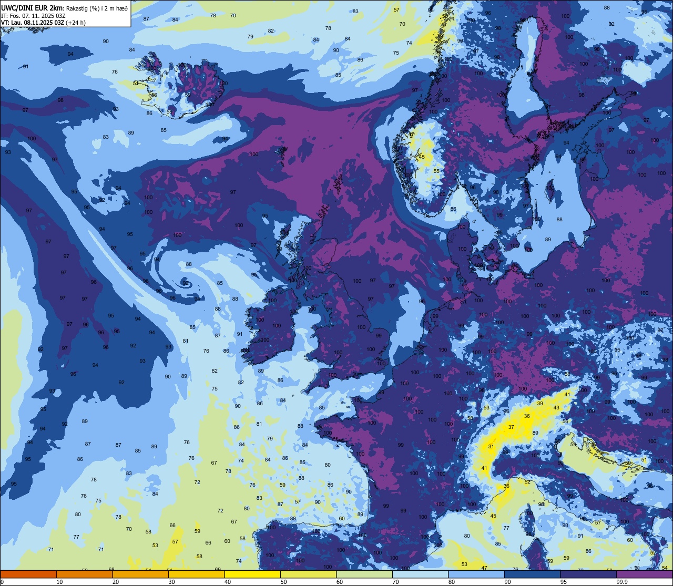Select the purple above-99.9% legend swatch
Image resolution: width=673 pixels, height=586 pixels.
(x=644, y=574)
